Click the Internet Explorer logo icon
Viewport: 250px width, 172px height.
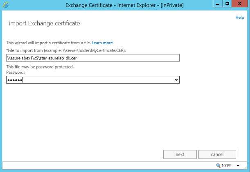[x=6, y=5]
